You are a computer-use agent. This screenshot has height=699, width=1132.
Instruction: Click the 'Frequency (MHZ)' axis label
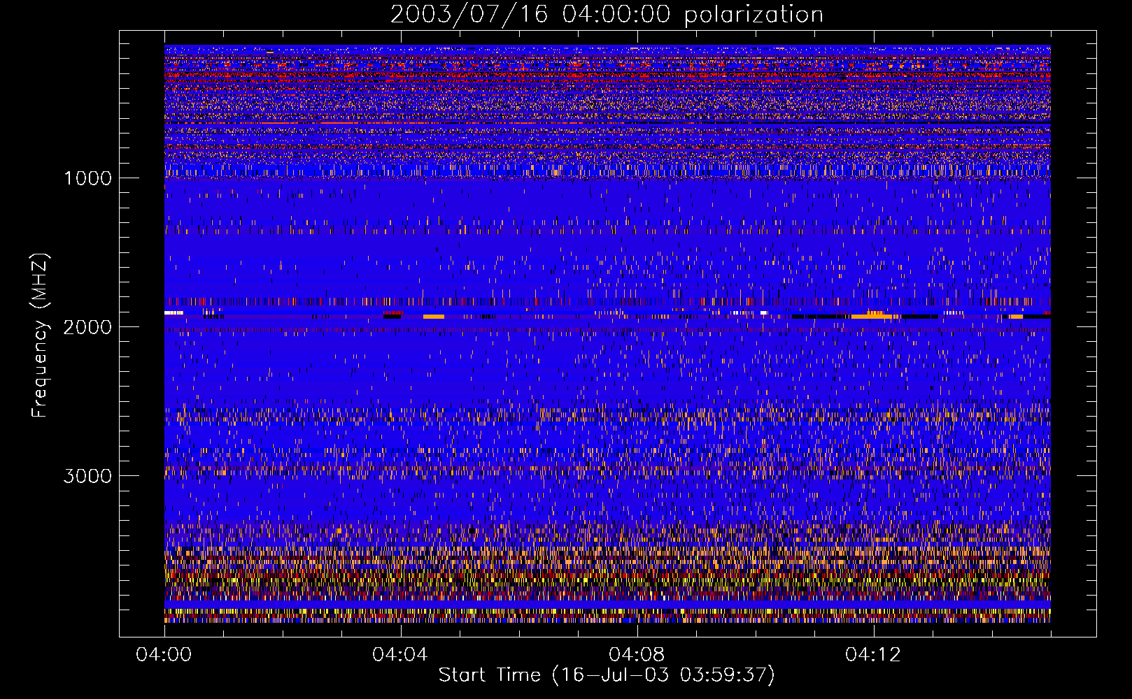click(x=41, y=336)
